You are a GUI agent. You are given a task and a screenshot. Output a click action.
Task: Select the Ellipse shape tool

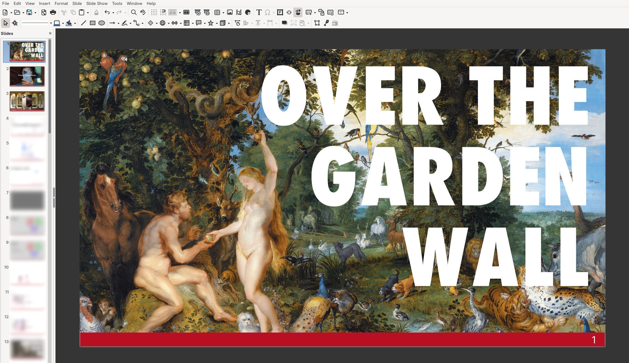tap(102, 23)
